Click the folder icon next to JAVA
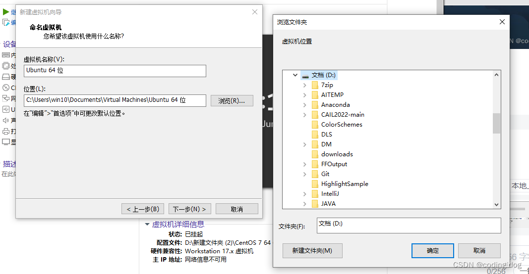The width and height of the screenshot is (529, 274). (315, 203)
